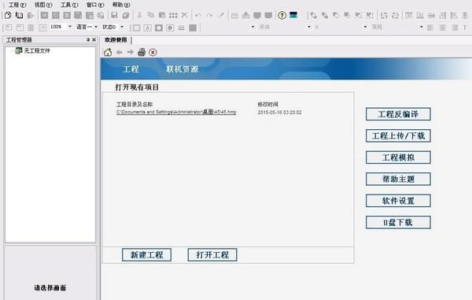This screenshot has height=300, width=472.
Task: Click the printer icon in welcome page toolbar
Action: click(142, 52)
